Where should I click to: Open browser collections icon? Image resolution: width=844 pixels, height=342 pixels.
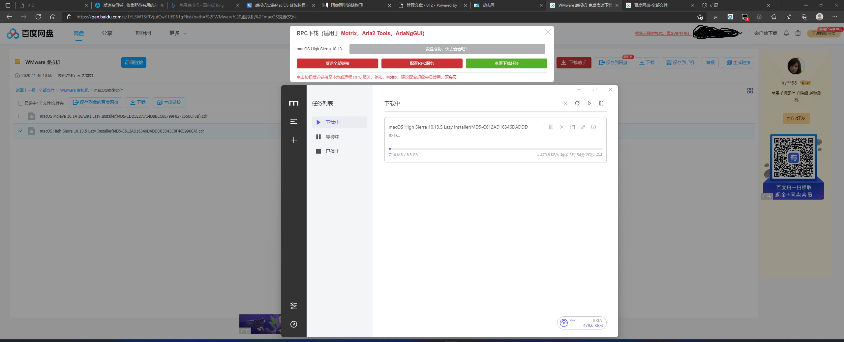pyautogui.click(x=804, y=17)
